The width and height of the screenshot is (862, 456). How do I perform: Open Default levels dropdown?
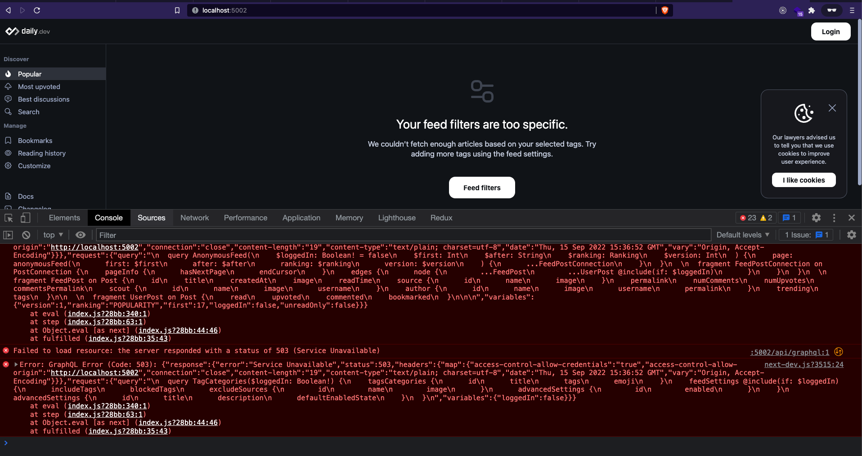pos(743,235)
